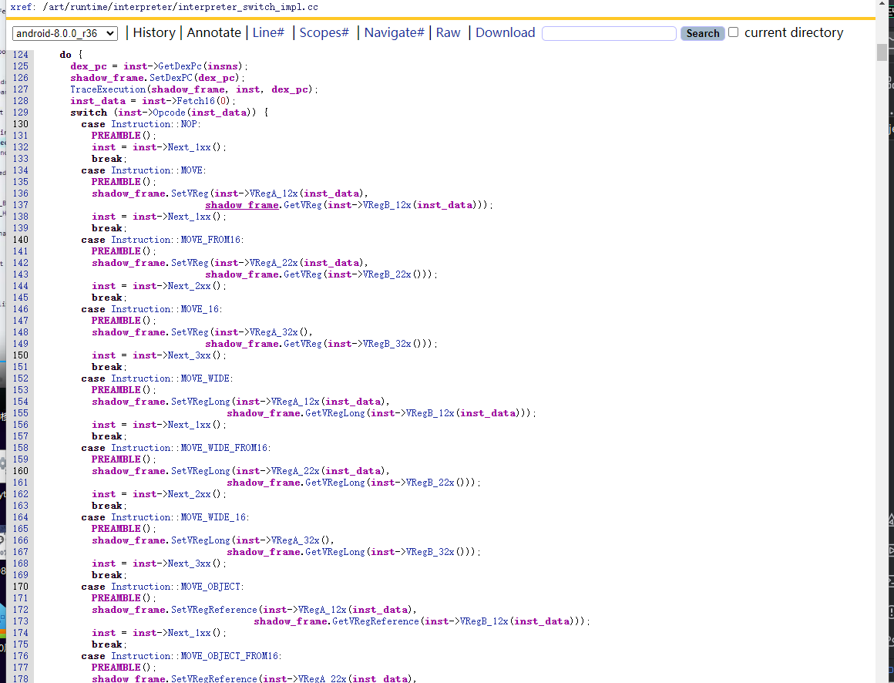894x683 pixels.
Task: Open the interpreter folder in xref path
Action: click(160, 7)
